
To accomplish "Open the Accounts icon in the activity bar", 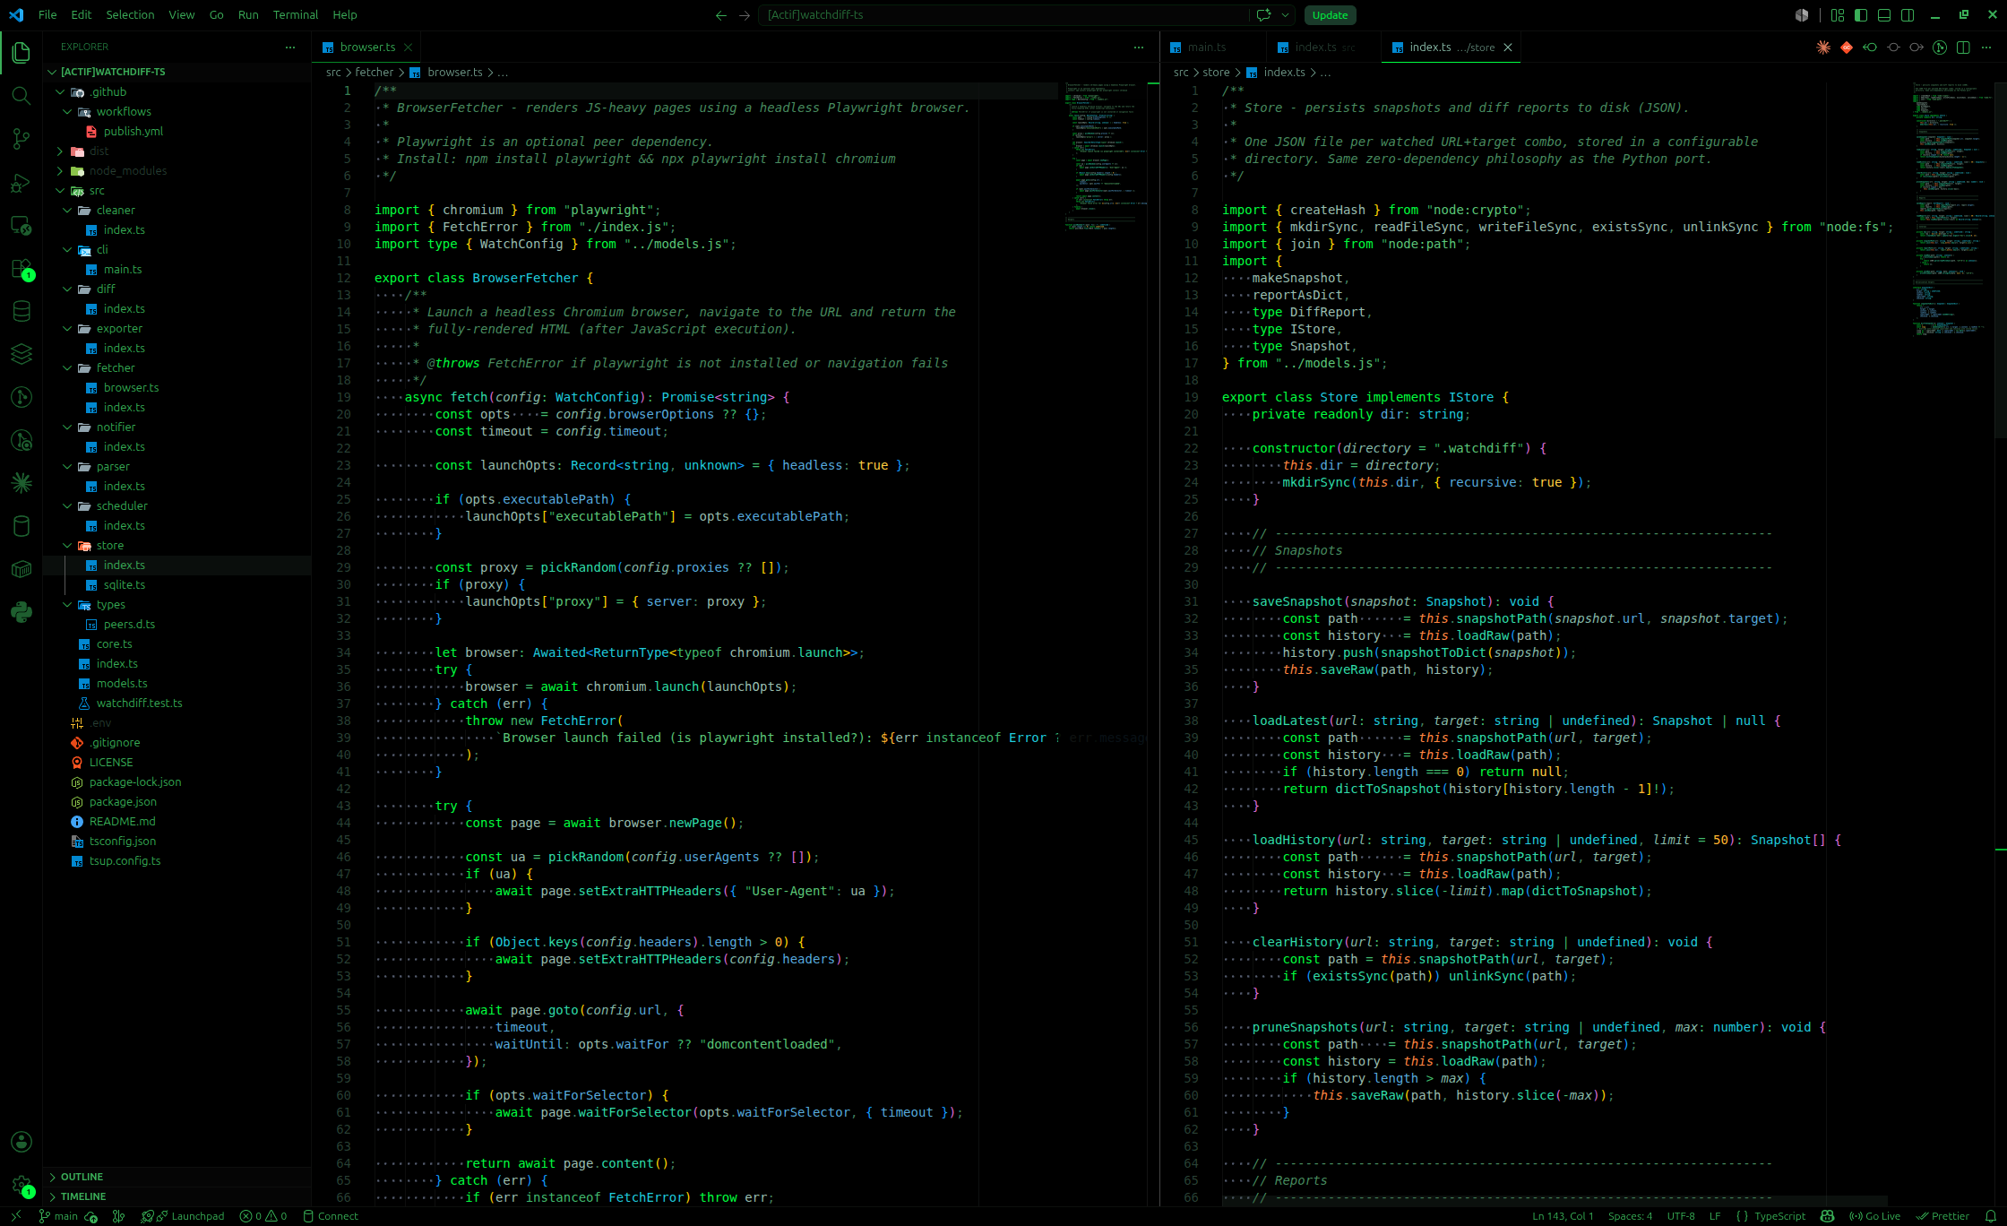I will tap(22, 1142).
